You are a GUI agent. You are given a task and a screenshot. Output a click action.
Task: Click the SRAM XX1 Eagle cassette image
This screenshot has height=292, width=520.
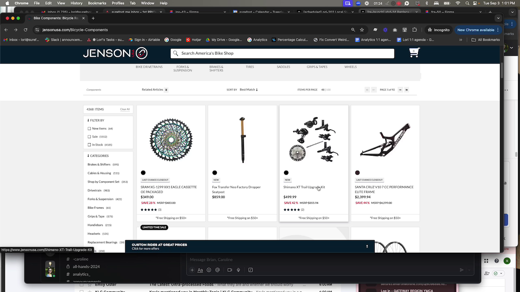[x=171, y=139]
